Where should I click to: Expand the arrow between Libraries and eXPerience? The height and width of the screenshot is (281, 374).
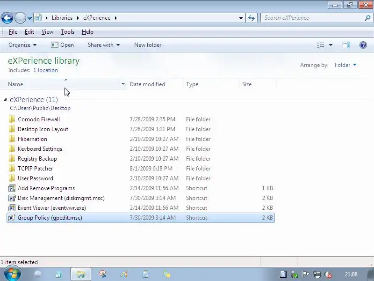[78, 18]
